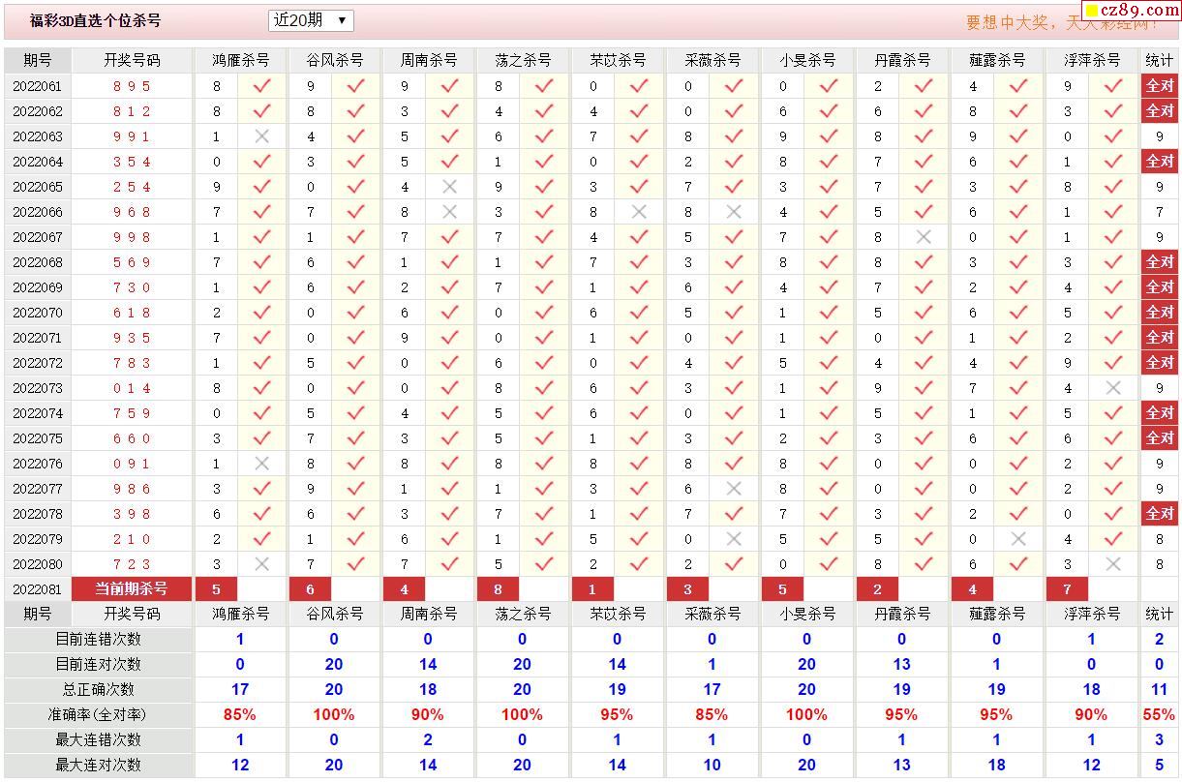1182x782 pixels.
Task: Click the 鸿雁杀号 top column header
Action: [x=241, y=60]
